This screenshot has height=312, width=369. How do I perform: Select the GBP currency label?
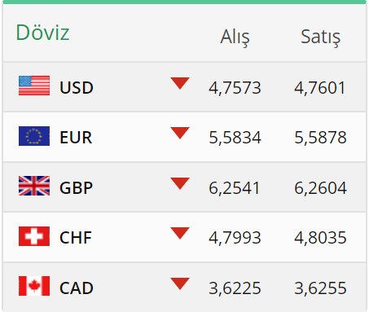click(x=77, y=187)
